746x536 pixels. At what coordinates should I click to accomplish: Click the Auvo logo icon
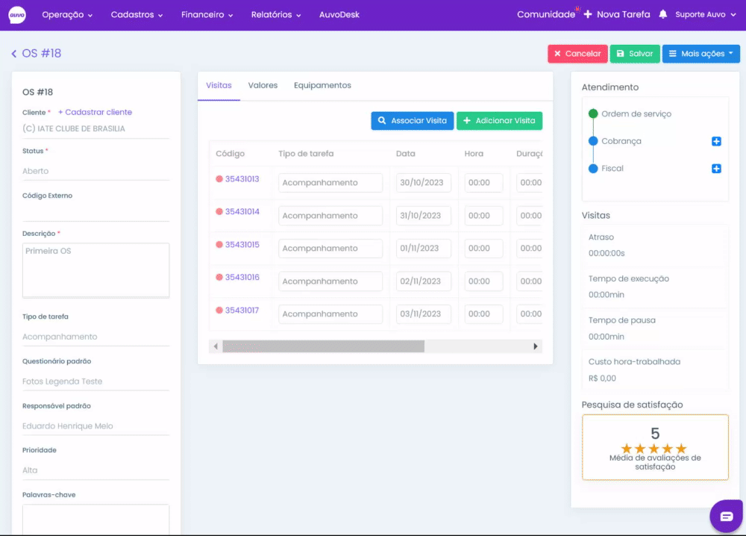[17, 15]
